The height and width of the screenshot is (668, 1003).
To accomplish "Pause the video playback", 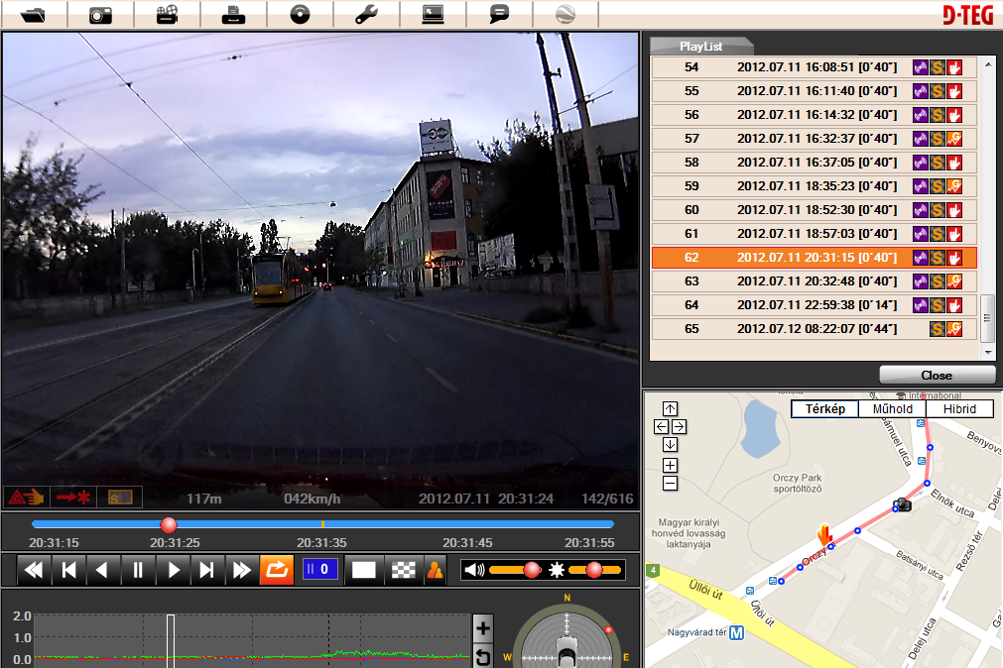I will 138,570.
